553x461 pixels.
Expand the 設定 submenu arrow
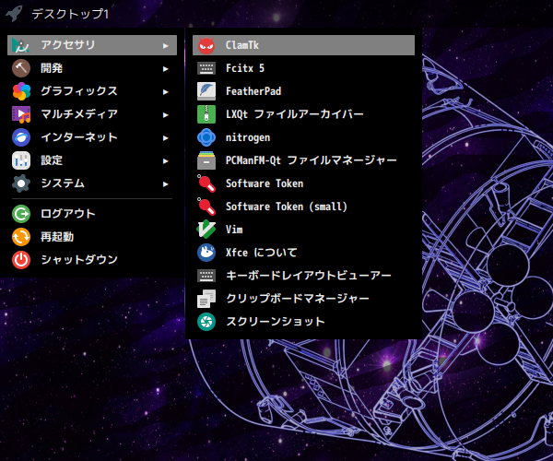(165, 161)
